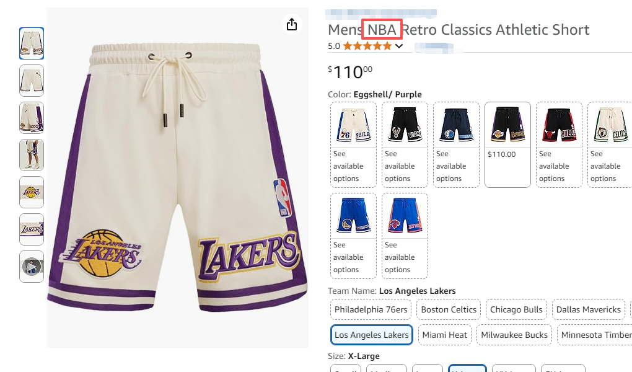The image size is (632, 372).
Task: Choose the Milwaukee Bucks black shorts swatch
Action: [405, 144]
